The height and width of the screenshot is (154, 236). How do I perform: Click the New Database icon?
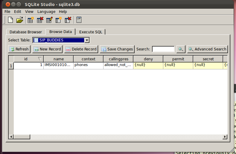tap(10, 20)
